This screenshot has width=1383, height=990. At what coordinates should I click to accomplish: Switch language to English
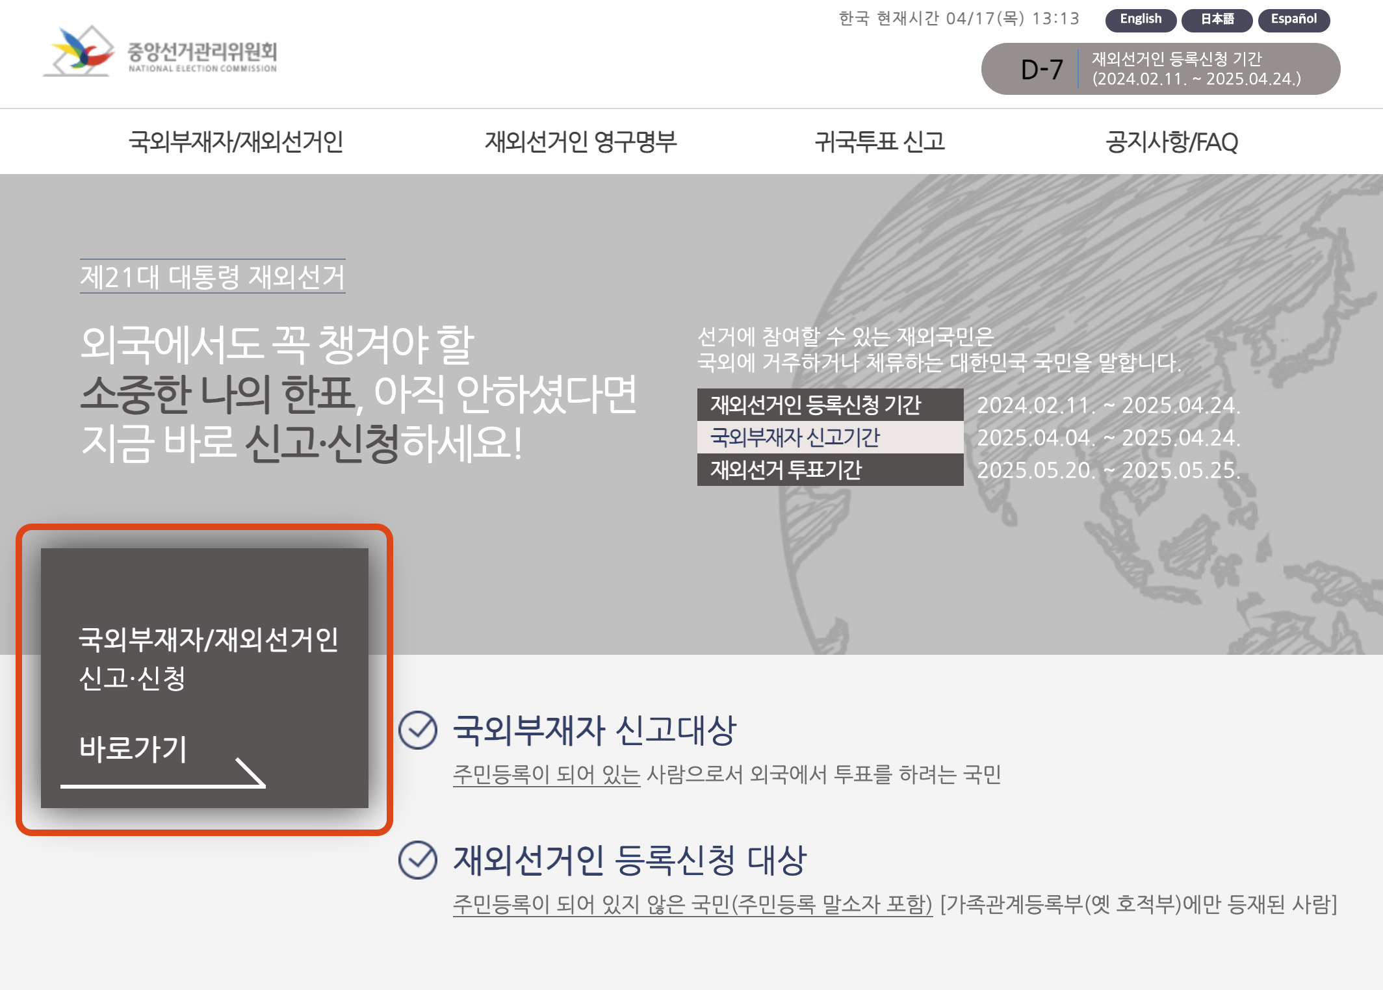[1140, 19]
